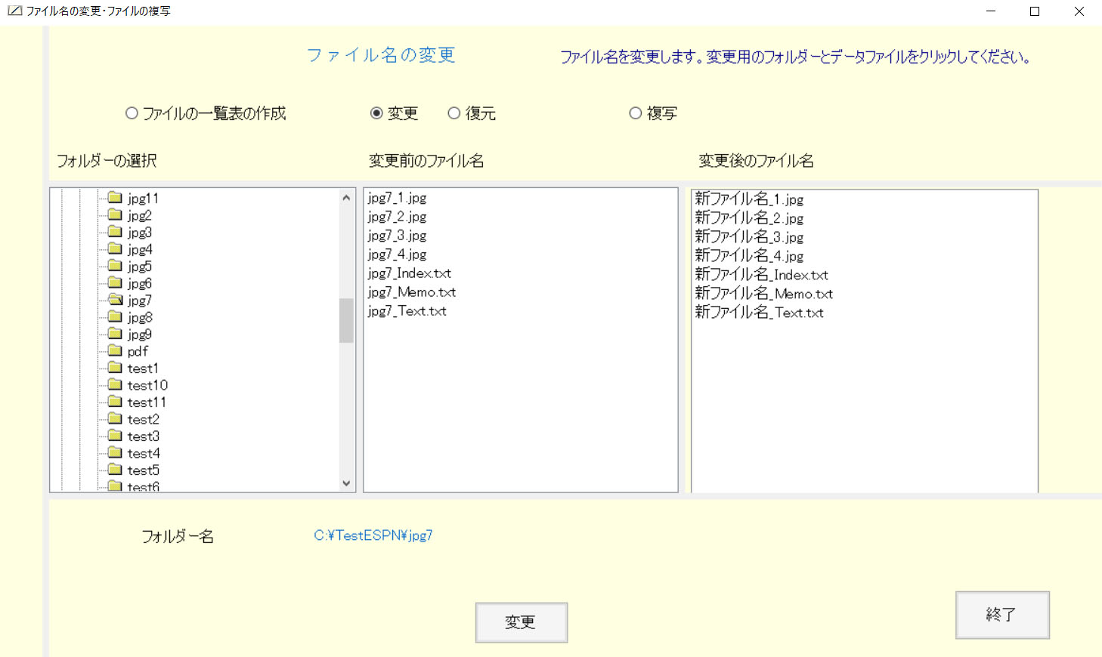The image size is (1102, 657).
Task: Open the jpg9 folder in tree
Action: 139,334
